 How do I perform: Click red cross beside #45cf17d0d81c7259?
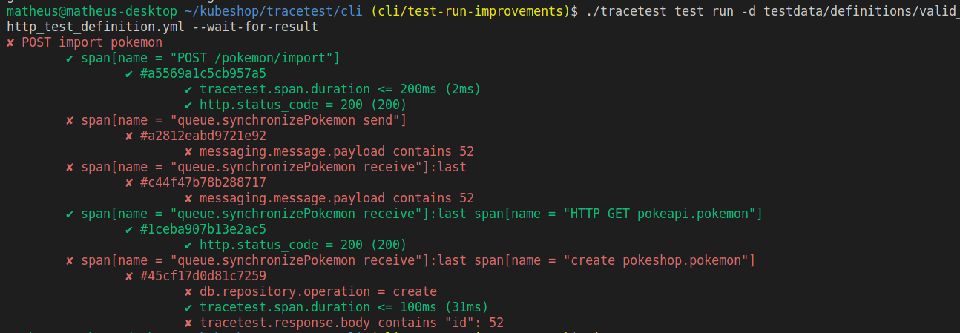tap(129, 276)
